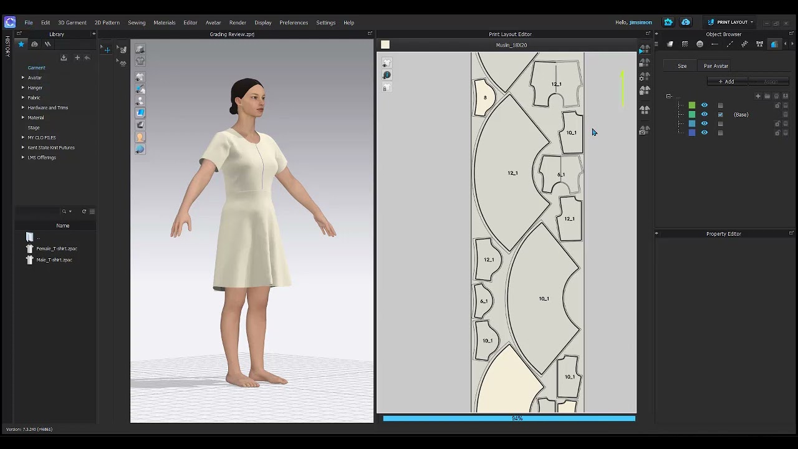The height and width of the screenshot is (449, 798).
Task: Select the button icon in Object Browser
Action: (699, 44)
